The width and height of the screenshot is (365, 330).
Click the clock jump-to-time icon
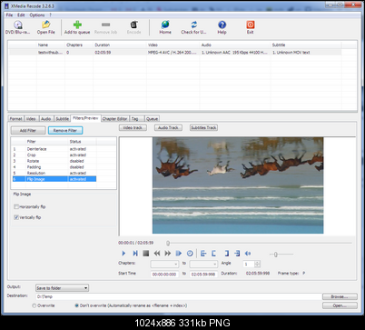(190, 254)
